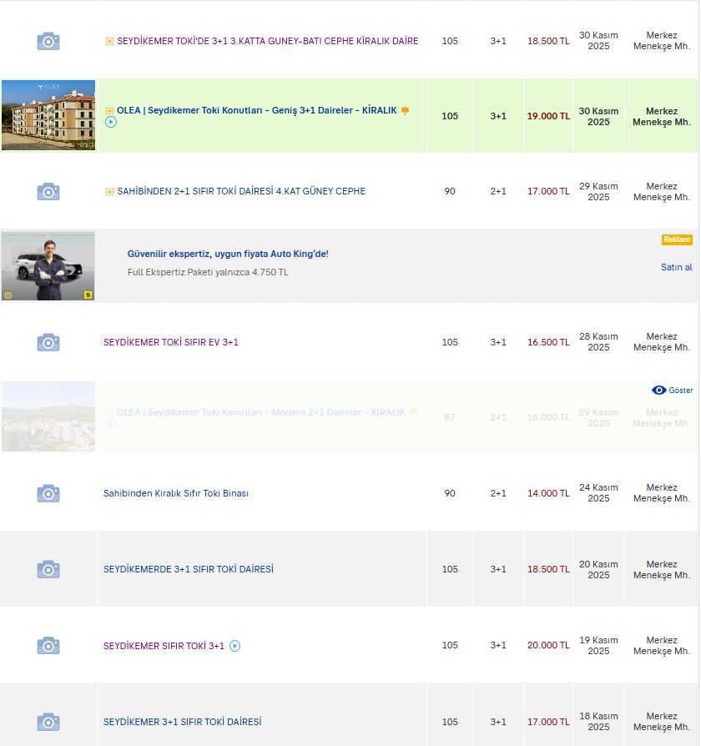This screenshot has width=701, height=746.
Task: Click megaphone icon after OLEA Geniş 3+1 title
Action: tap(406, 110)
